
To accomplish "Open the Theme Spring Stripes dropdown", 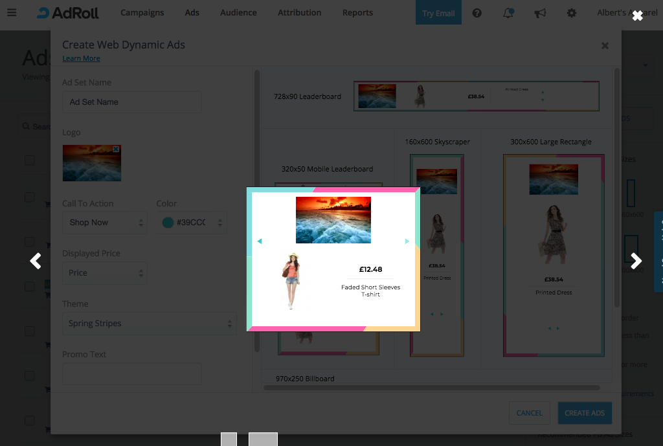I will (150, 324).
